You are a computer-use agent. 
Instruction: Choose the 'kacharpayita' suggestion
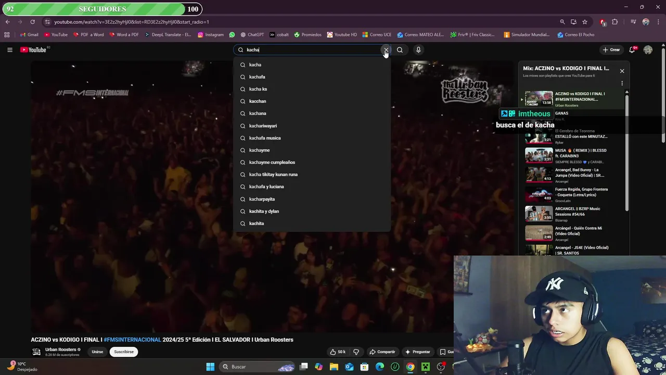click(312, 199)
